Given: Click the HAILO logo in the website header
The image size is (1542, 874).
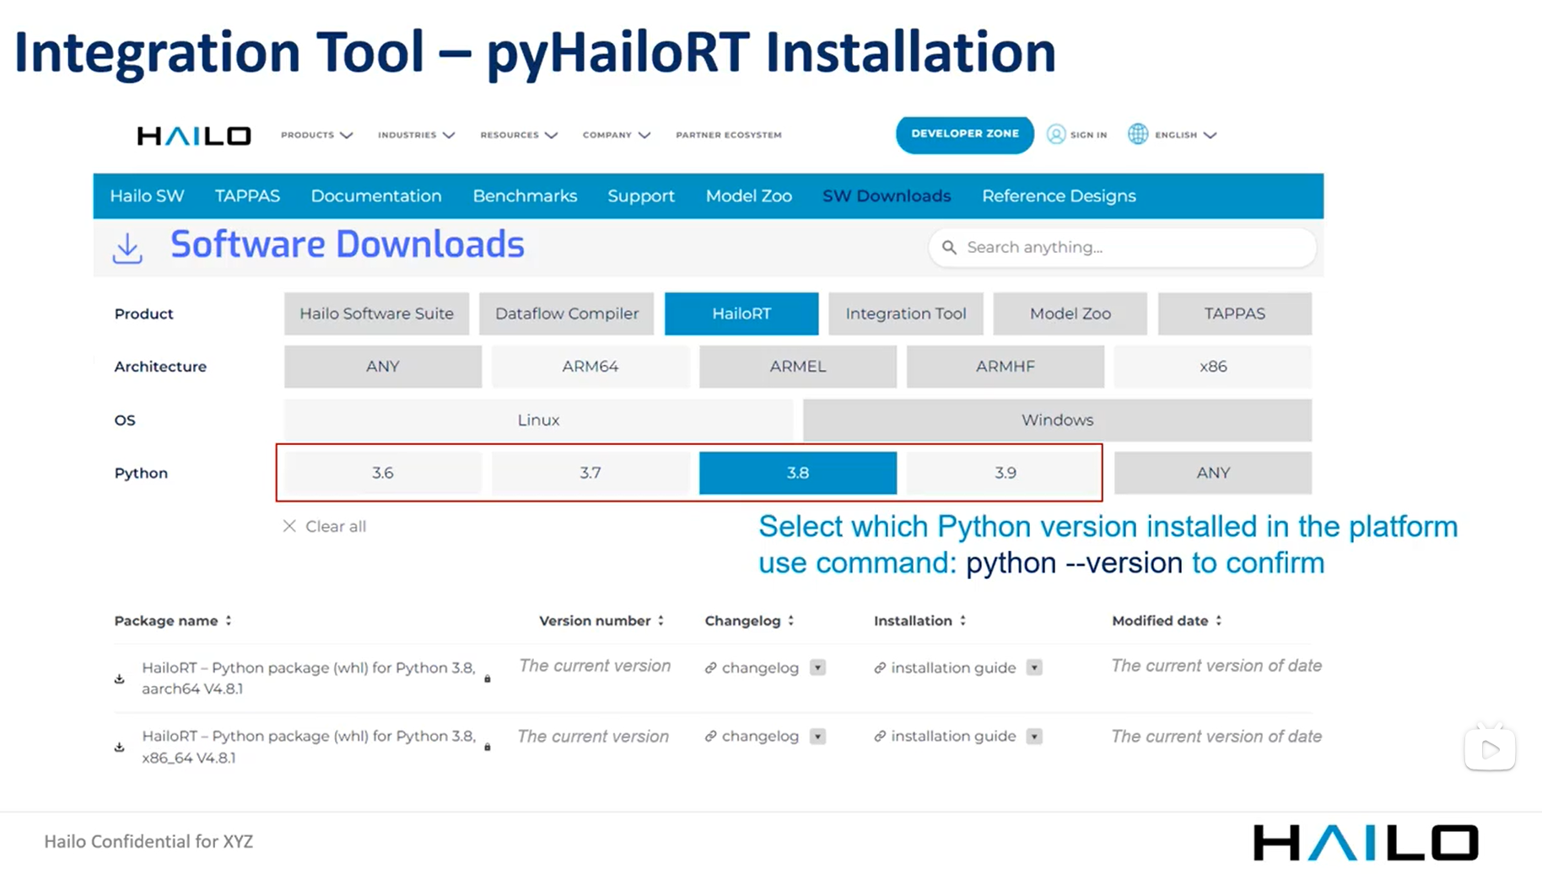Looking at the screenshot, I should (x=194, y=135).
